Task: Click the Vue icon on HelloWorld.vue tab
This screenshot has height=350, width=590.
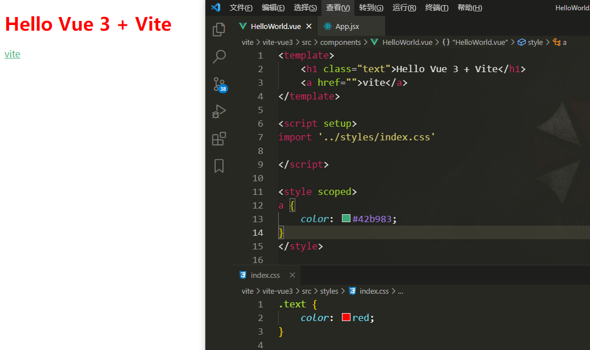Action: 243,26
